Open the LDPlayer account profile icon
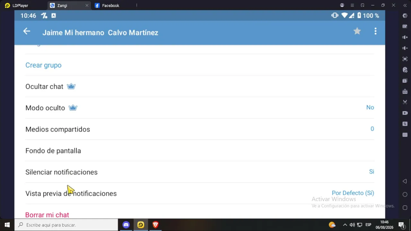The width and height of the screenshot is (411, 231). pyautogui.click(x=342, y=5)
